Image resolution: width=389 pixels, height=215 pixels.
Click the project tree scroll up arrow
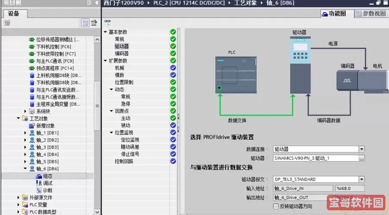tap(97, 40)
